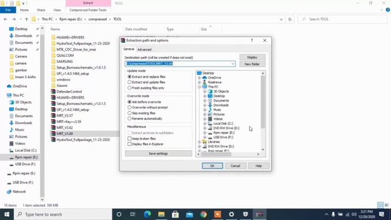
Task: Enable Keep broken files checkbox
Action: tap(142, 139)
